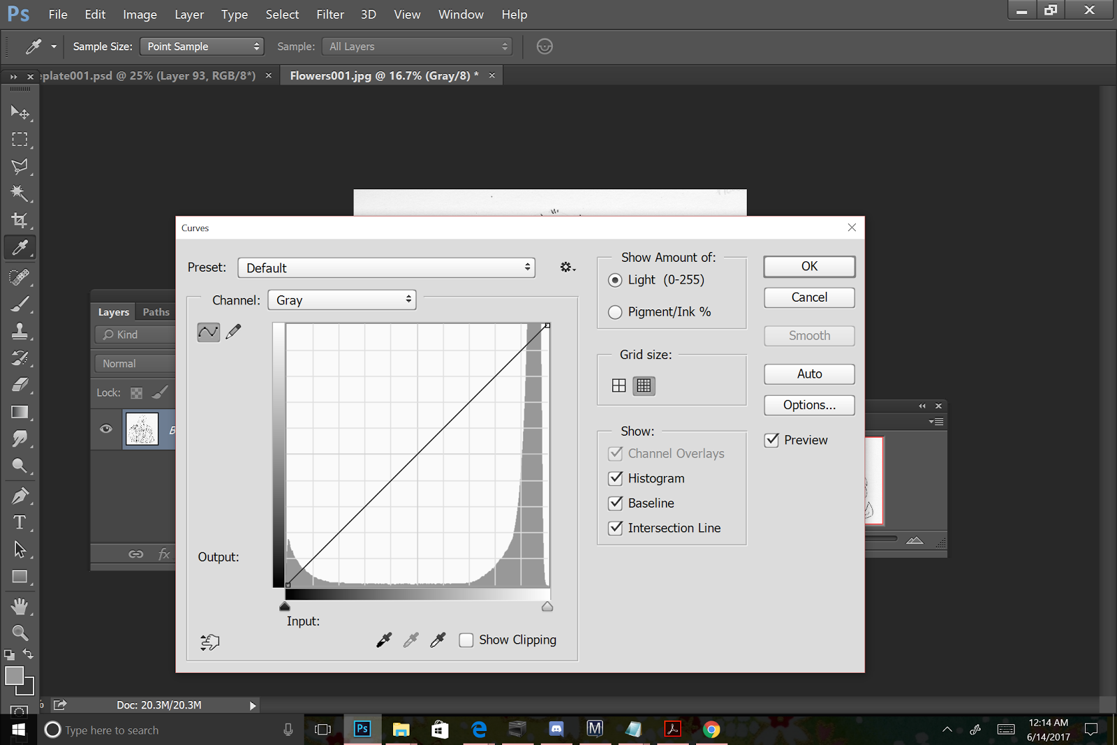Select the Type tool
1117x745 pixels.
pyautogui.click(x=20, y=523)
